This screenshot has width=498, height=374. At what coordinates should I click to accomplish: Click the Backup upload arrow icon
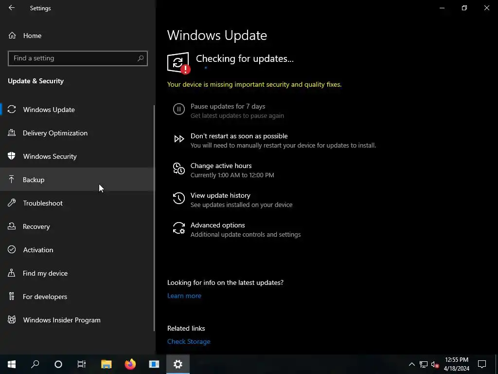click(12, 179)
